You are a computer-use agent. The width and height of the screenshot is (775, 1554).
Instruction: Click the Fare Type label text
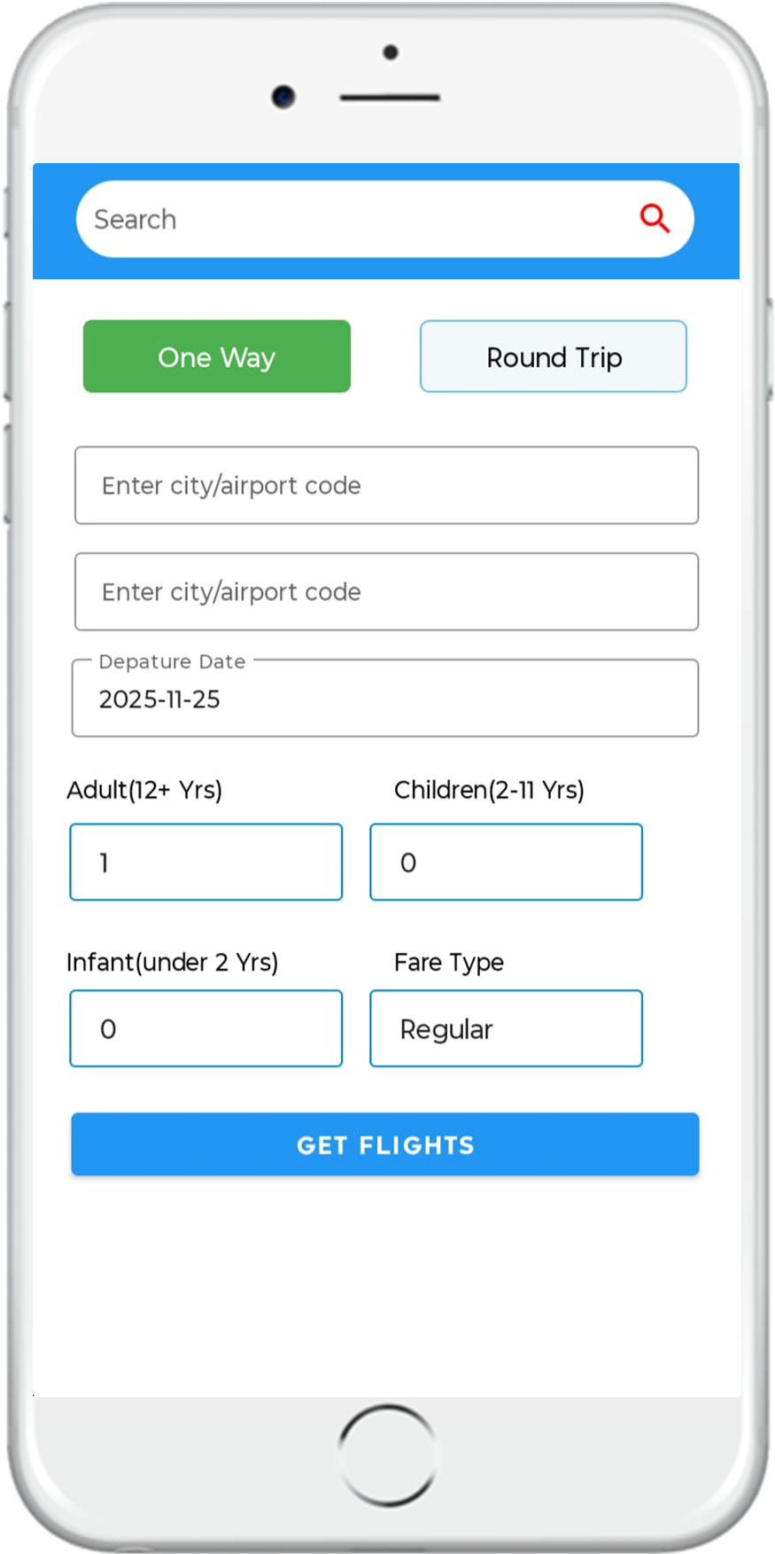[x=449, y=962]
